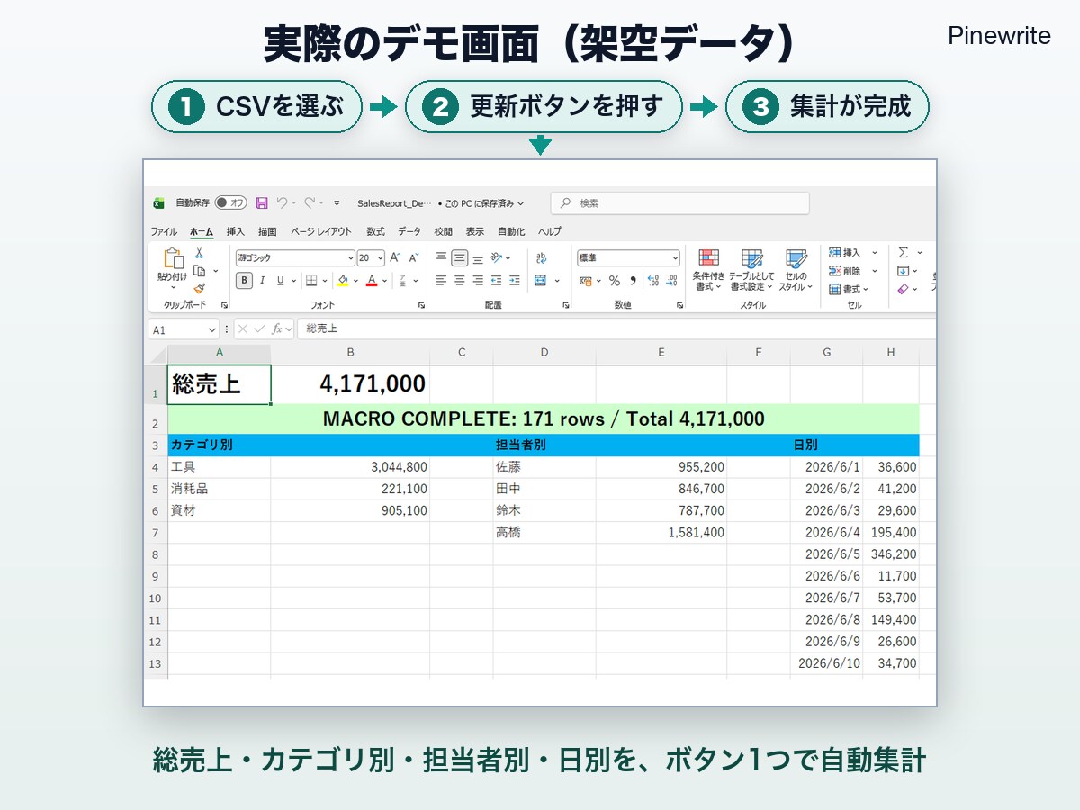Select cell with 高橋
Viewport: 1080px width, 810px height.
544,533
